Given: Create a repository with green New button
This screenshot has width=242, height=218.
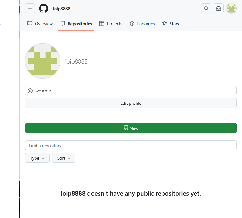Looking at the screenshot, I should (x=131, y=128).
